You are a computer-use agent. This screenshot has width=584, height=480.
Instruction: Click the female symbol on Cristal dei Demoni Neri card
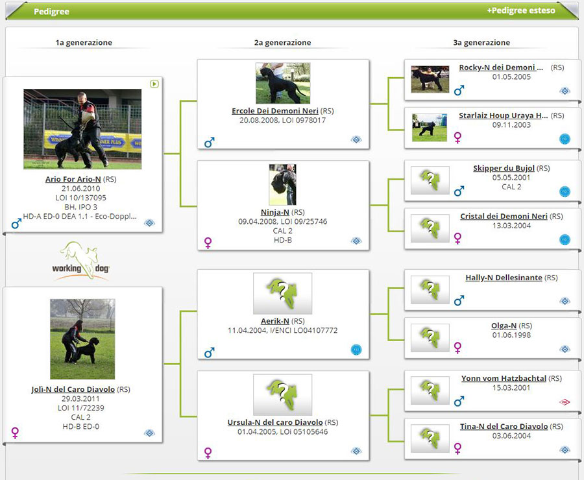[457, 238]
